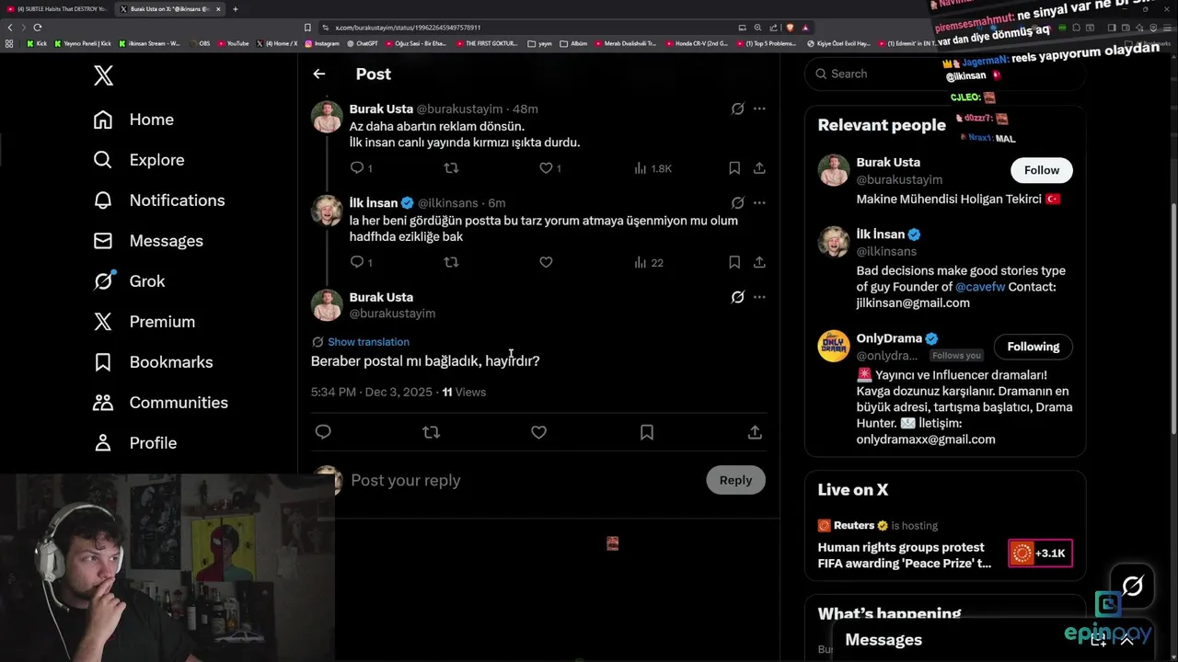Click the Reply button

pos(735,480)
